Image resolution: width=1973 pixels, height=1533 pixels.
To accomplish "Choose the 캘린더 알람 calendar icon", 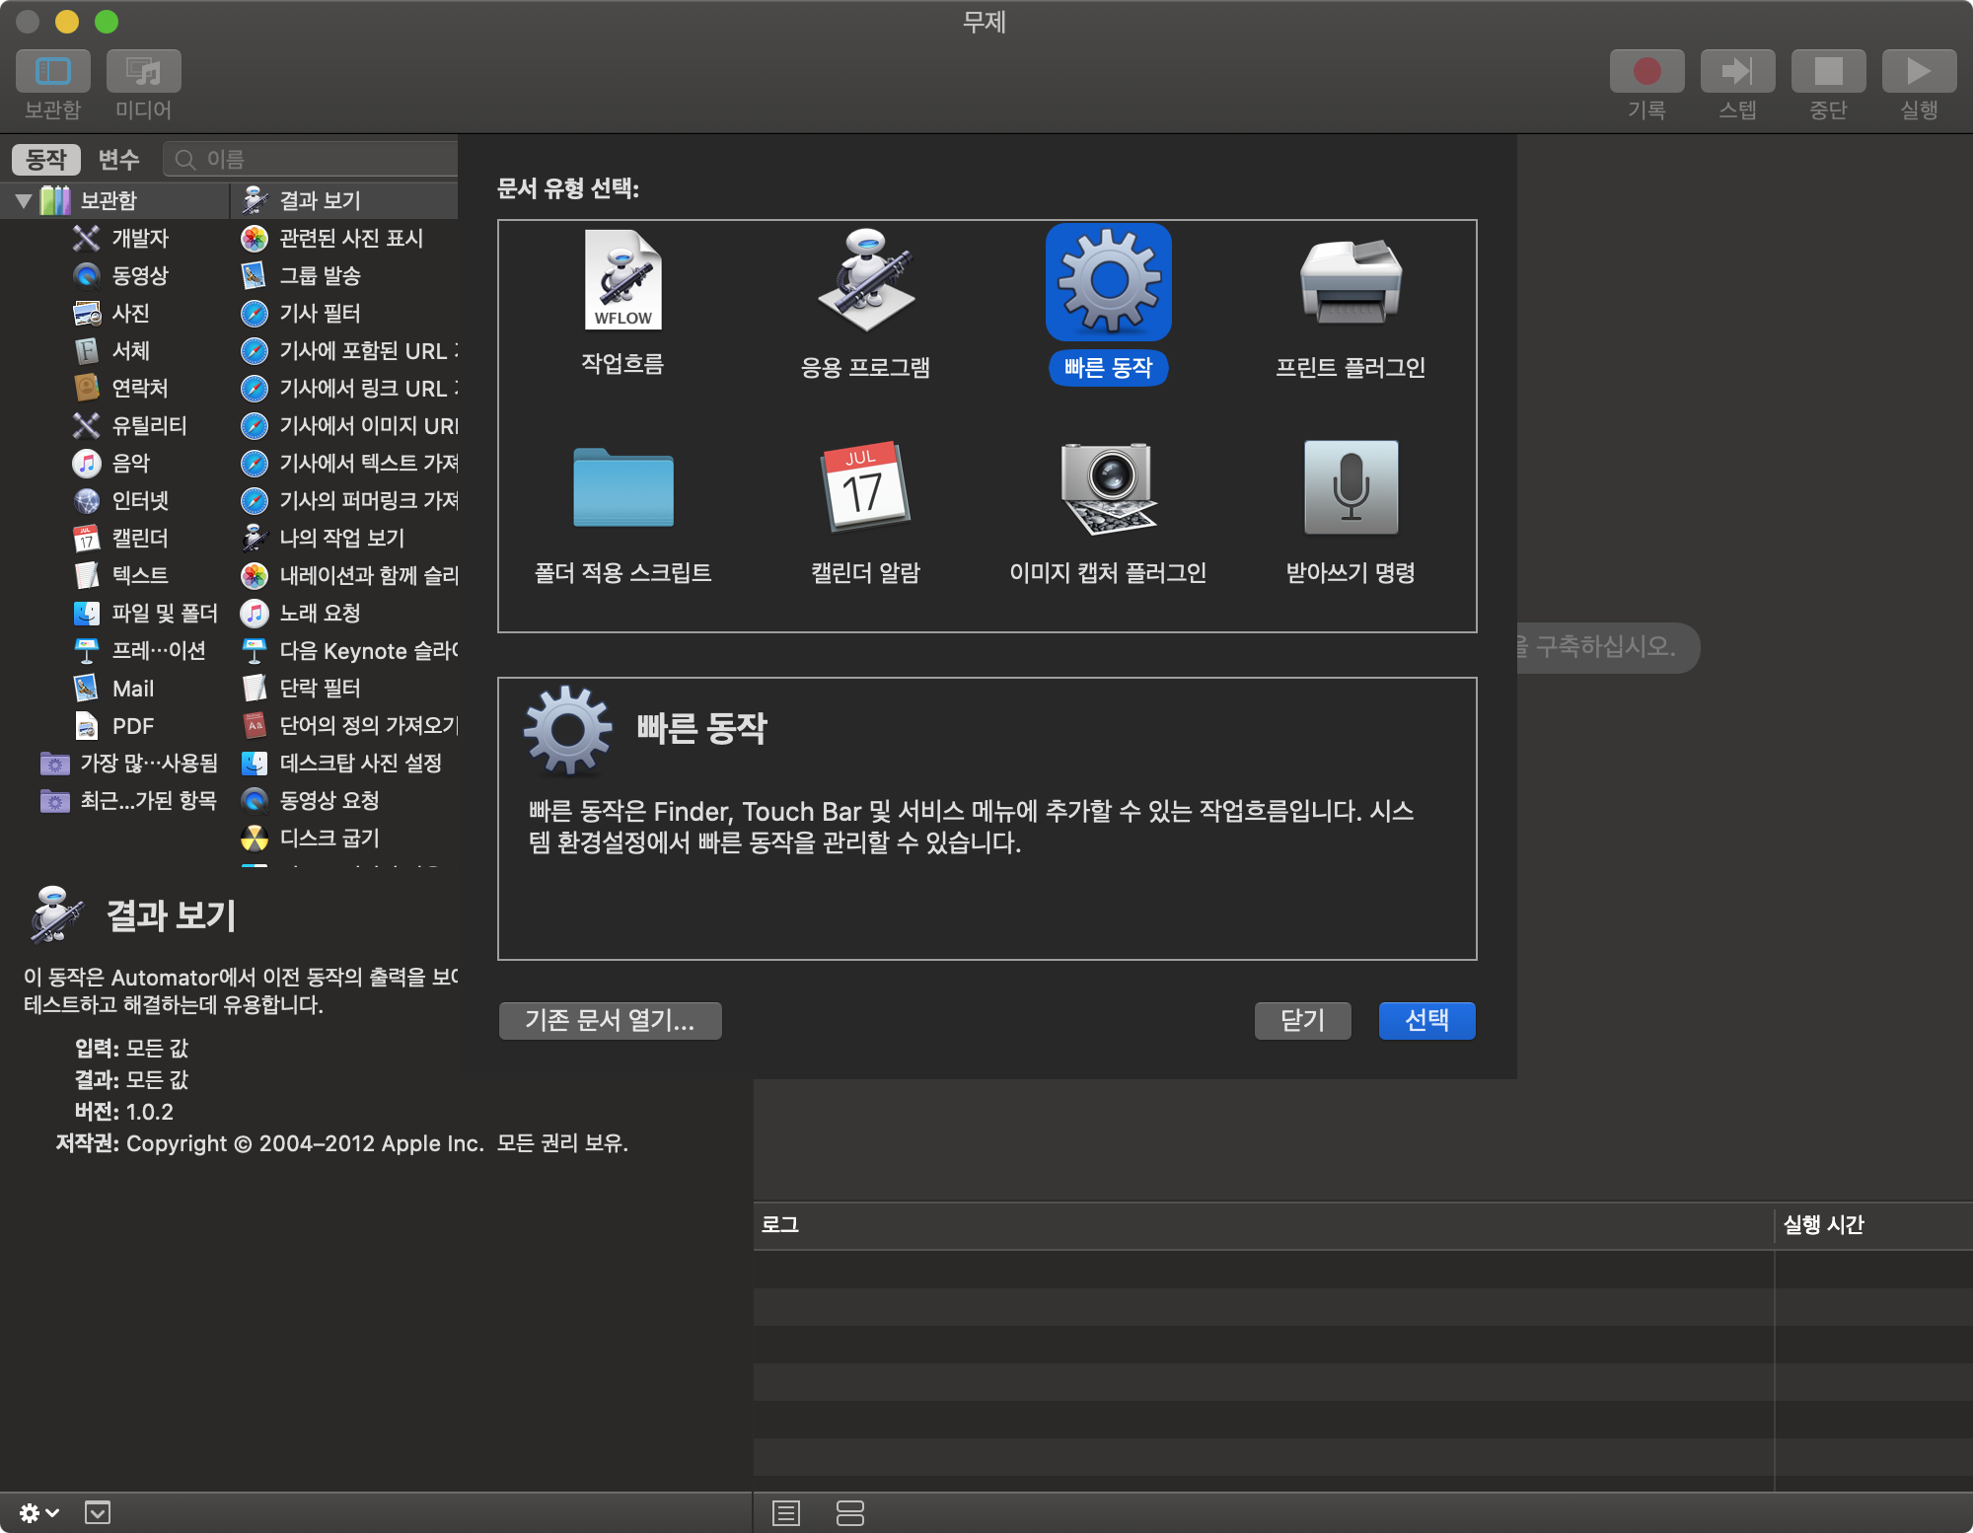I will click(865, 487).
